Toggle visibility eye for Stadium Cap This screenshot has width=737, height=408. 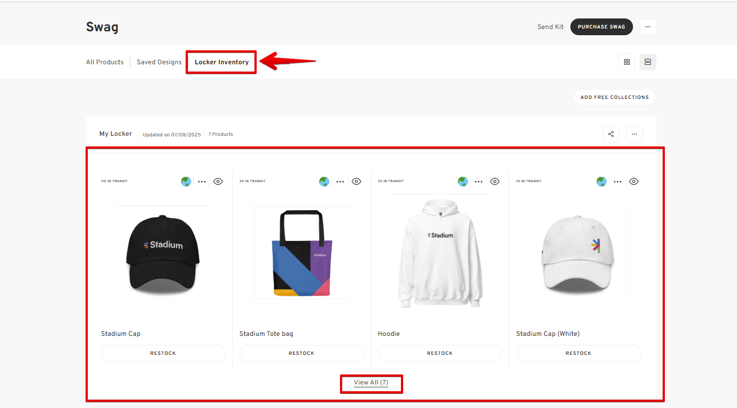point(218,182)
